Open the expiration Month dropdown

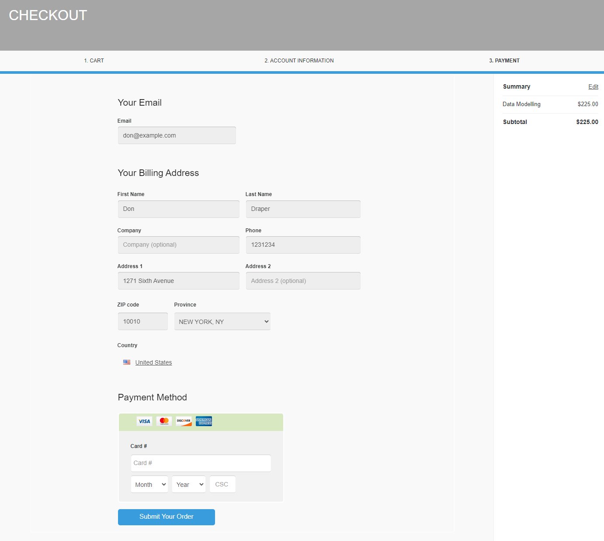pyautogui.click(x=149, y=484)
